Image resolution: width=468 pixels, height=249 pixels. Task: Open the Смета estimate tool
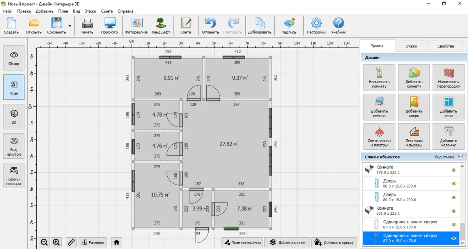pos(186,26)
